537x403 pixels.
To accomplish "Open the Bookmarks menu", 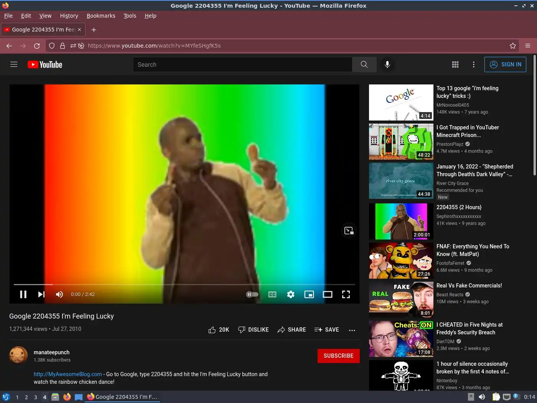I will point(101,16).
